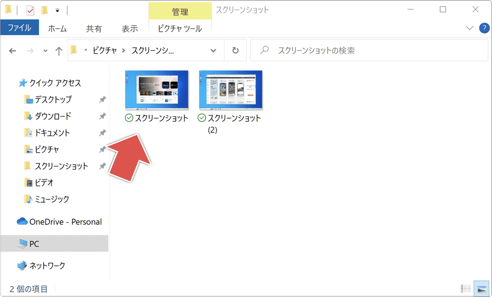492x297 pixels.
Task: Open ネットワーク from the navigation pane
Action: point(47,265)
